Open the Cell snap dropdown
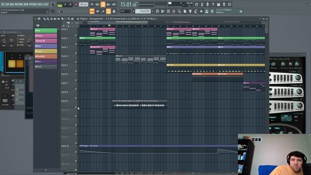The image size is (311, 175). click(125, 11)
